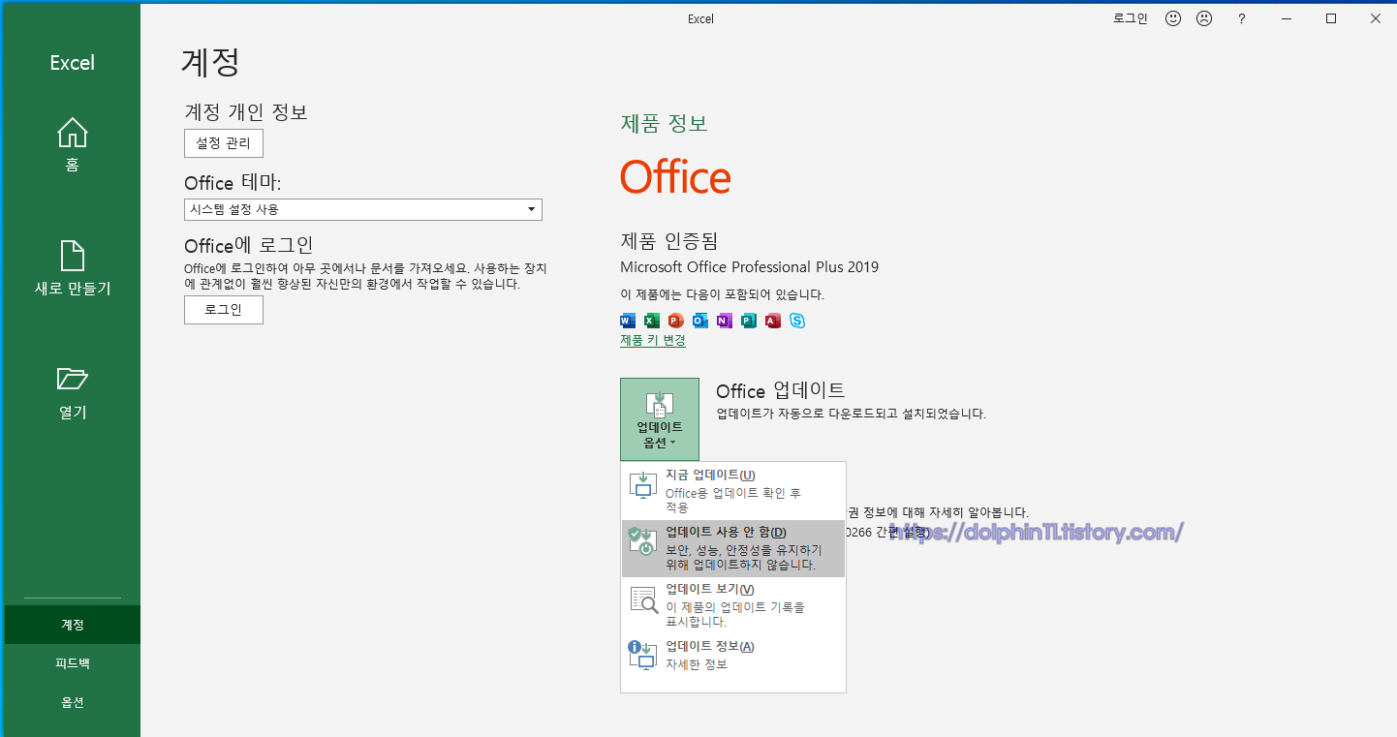Open 옵션 in sidebar
The image size is (1397, 737).
(x=73, y=702)
